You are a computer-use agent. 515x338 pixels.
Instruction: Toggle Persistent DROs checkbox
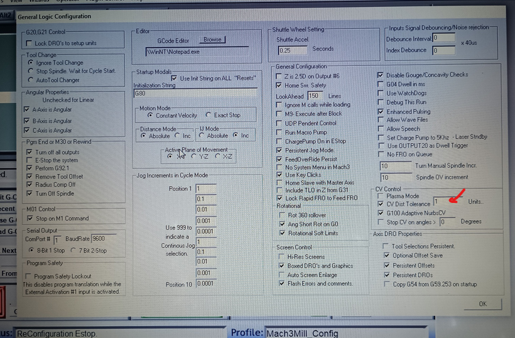[x=387, y=275]
